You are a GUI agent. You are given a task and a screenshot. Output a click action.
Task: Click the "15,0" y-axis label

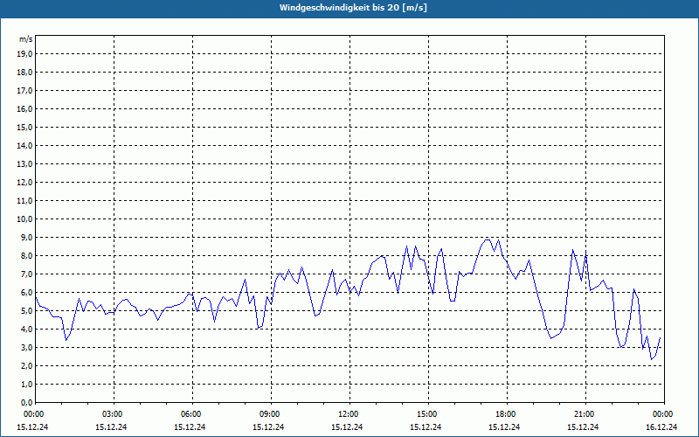pyautogui.click(x=24, y=127)
